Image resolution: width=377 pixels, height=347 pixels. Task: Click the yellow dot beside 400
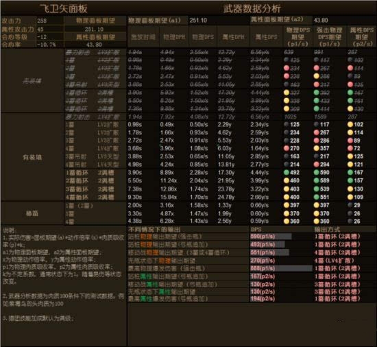pos(286,197)
